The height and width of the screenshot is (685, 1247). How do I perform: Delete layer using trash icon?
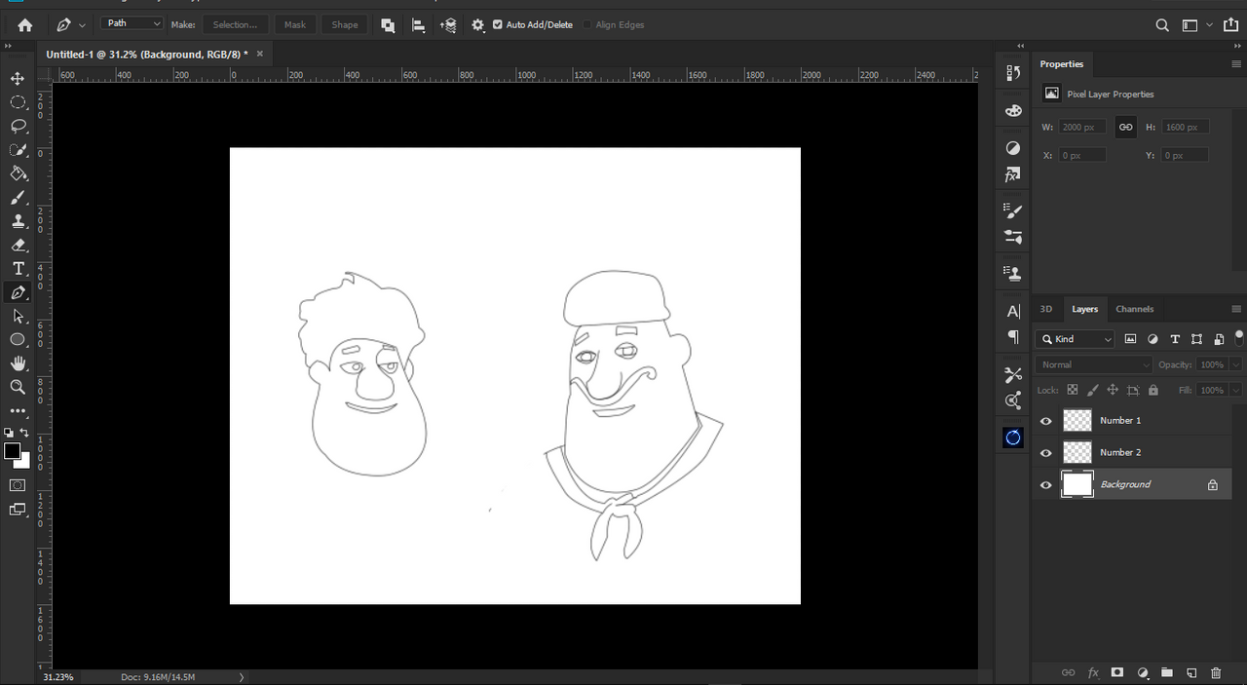coord(1215,673)
